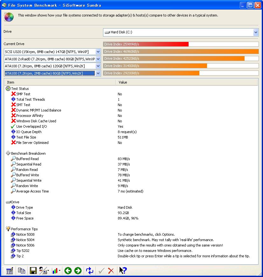Click the info icon beside Total Test Threads

[13, 99]
